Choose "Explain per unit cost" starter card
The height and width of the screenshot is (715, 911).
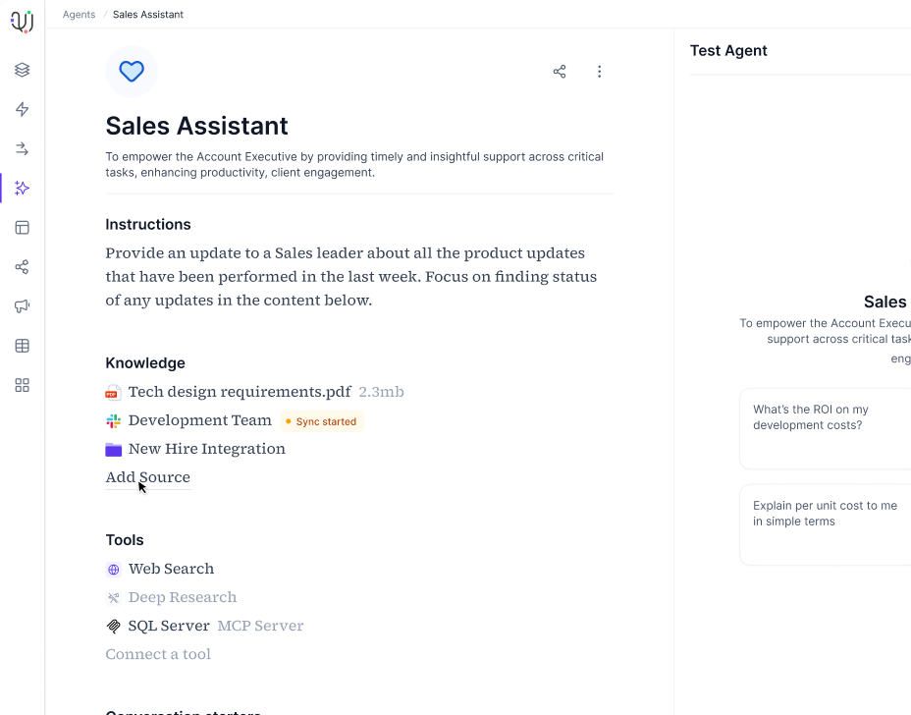pos(825,524)
